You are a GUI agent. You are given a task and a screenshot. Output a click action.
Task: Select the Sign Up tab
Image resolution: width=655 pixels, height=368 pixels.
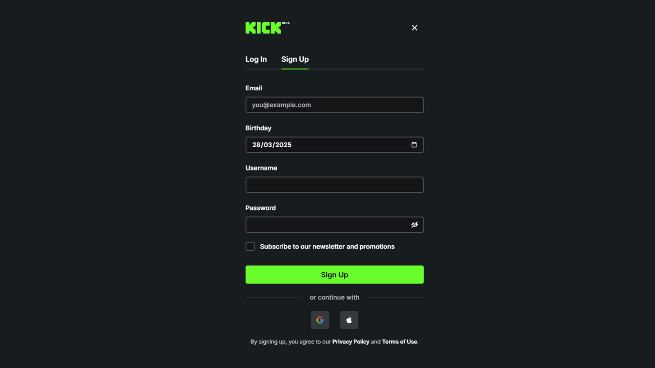coord(295,59)
